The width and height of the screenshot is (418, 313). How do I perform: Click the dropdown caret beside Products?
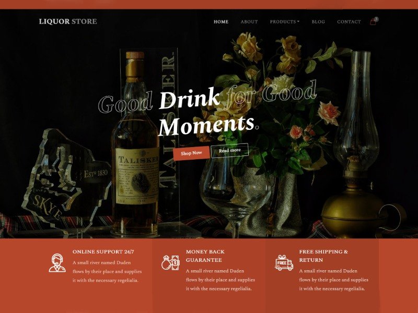pos(298,21)
